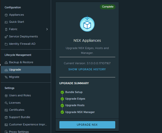Click the UPGRADE SUMMARY heading
This screenshot has width=162, height=133.
click(x=74, y=83)
